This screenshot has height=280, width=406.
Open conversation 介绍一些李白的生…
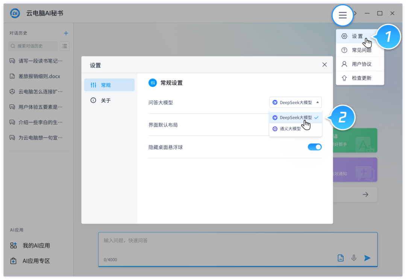(36, 122)
